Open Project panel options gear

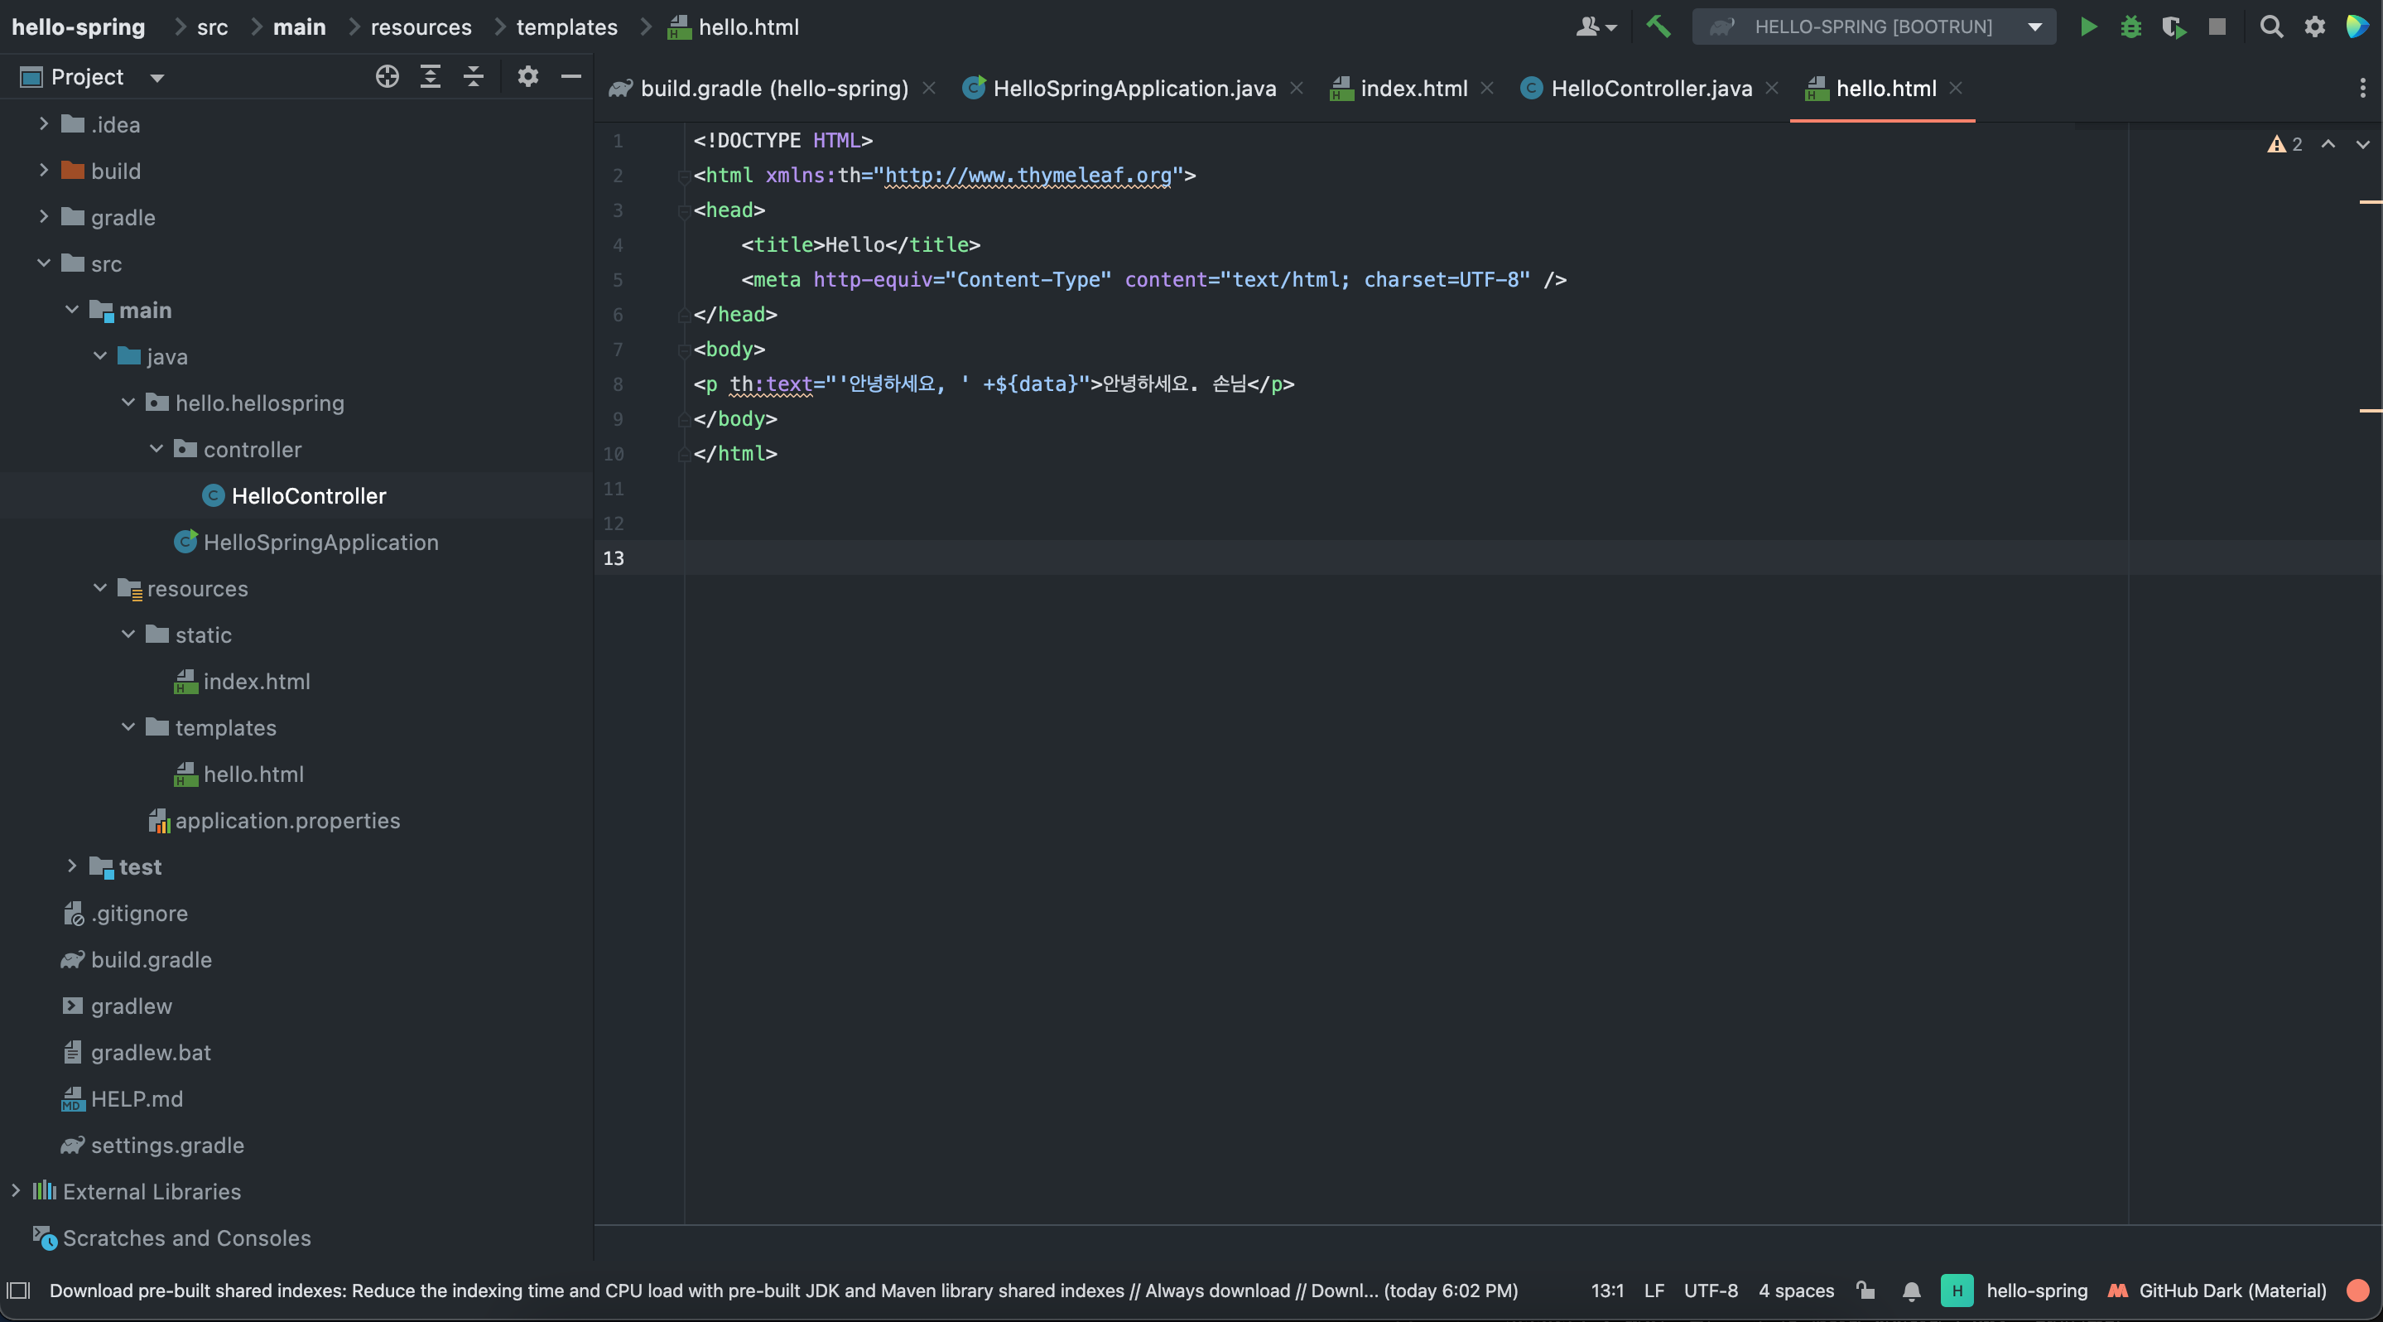527,77
